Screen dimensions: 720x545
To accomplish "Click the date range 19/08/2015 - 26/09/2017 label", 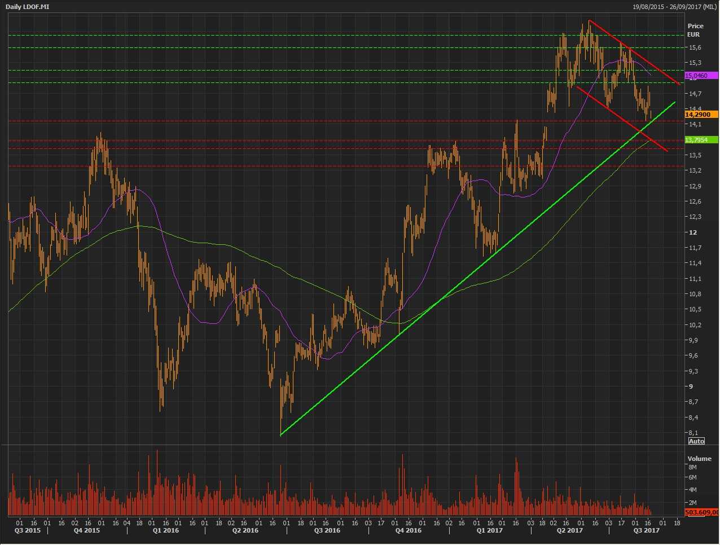I will pos(675,7).
